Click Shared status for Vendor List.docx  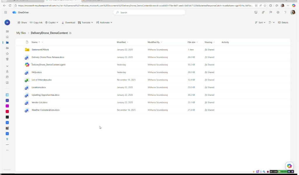click(209, 103)
